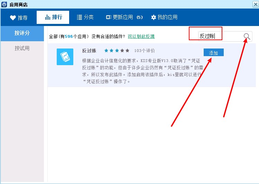Open the 可以到此反馈 feedback link

pos(141,36)
